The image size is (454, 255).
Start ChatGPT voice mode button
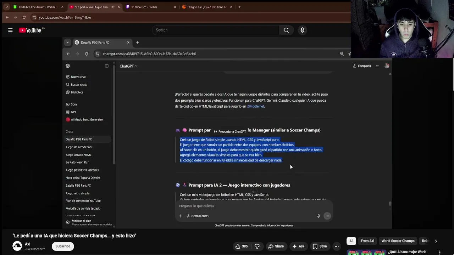327,216
